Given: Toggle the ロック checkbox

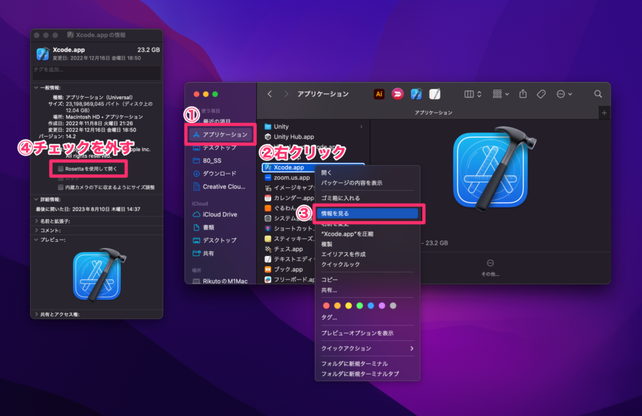Looking at the screenshot, I should click(60, 178).
